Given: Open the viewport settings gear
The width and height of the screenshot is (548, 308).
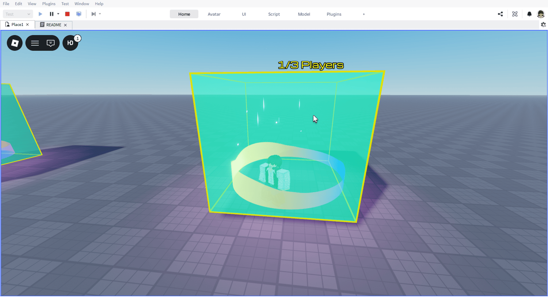Looking at the screenshot, I should point(543,25).
